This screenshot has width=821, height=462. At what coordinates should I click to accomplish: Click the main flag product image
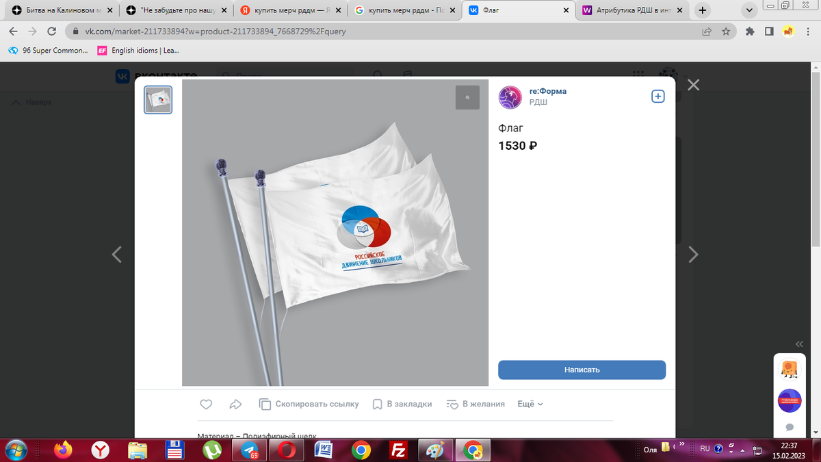coord(335,233)
